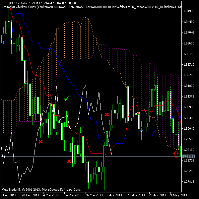The image size is (199, 199).
Task: Select the 1.31820 price axis label
Action: (x=190, y=86)
